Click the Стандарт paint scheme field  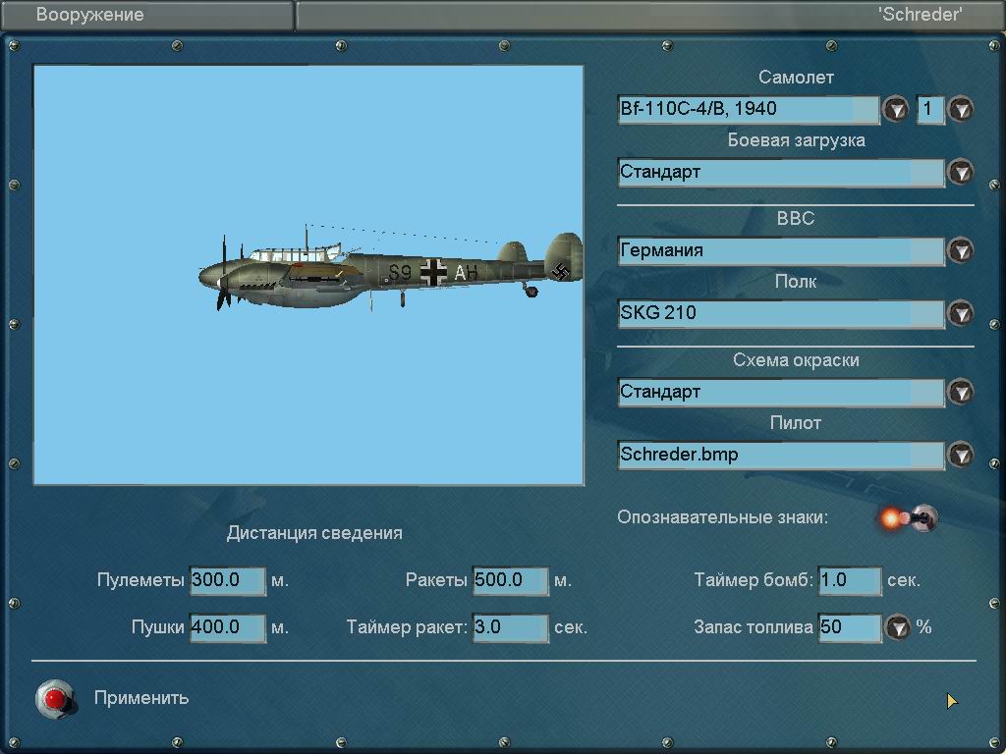point(781,393)
